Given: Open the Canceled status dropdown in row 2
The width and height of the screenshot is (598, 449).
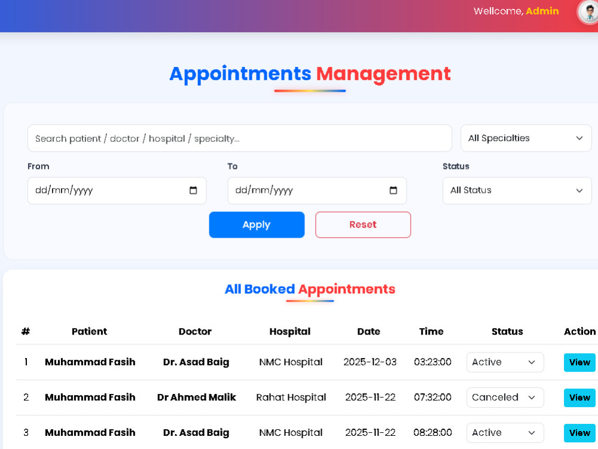Looking at the screenshot, I should pyautogui.click(x=505, y=398).
